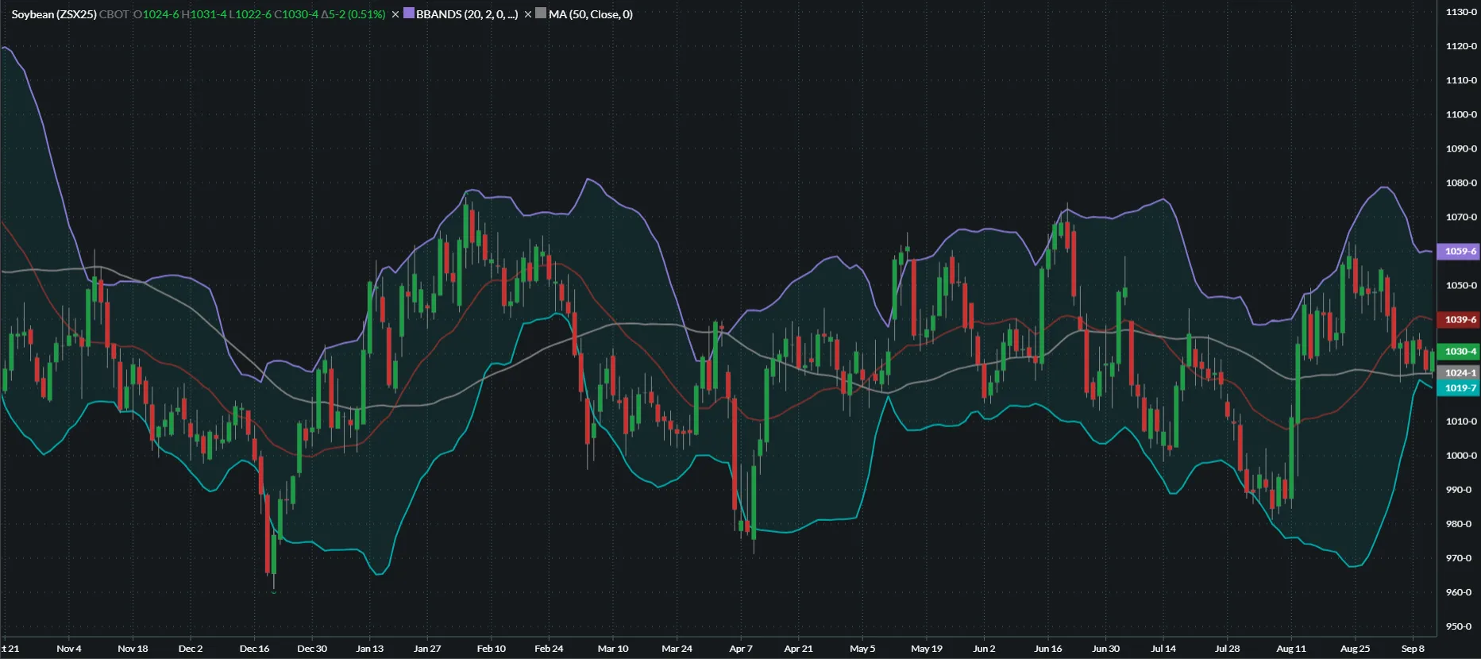This screenshot has height=659, width=1481.
Task: Click the Dec 16 date on time axis
Action: [x=254, y=649]
